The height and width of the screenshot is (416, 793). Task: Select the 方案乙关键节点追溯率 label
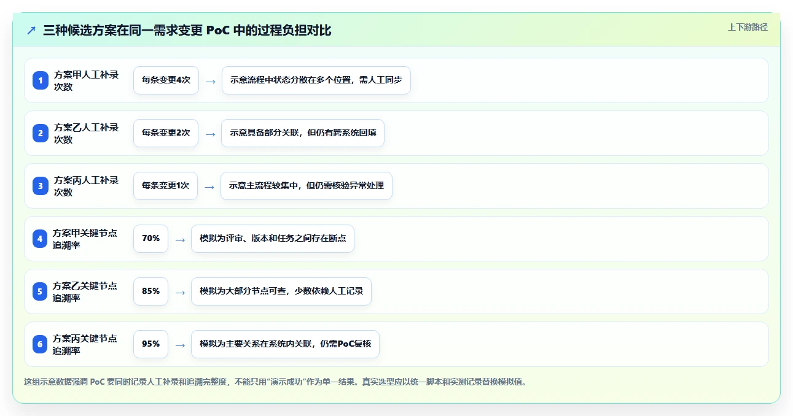85,291
